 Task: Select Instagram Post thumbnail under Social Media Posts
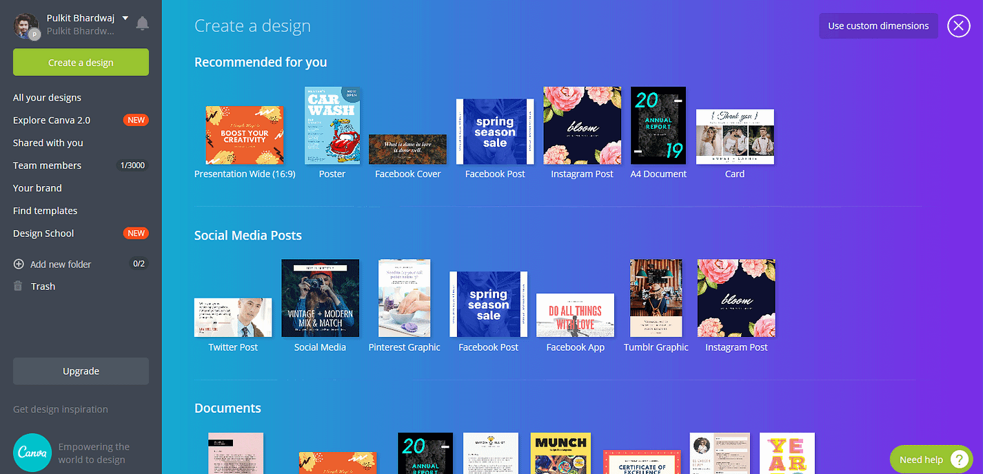coord(736,298)
